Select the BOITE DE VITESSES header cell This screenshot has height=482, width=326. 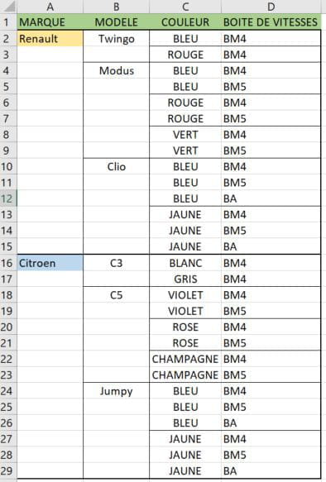point(271,22)
